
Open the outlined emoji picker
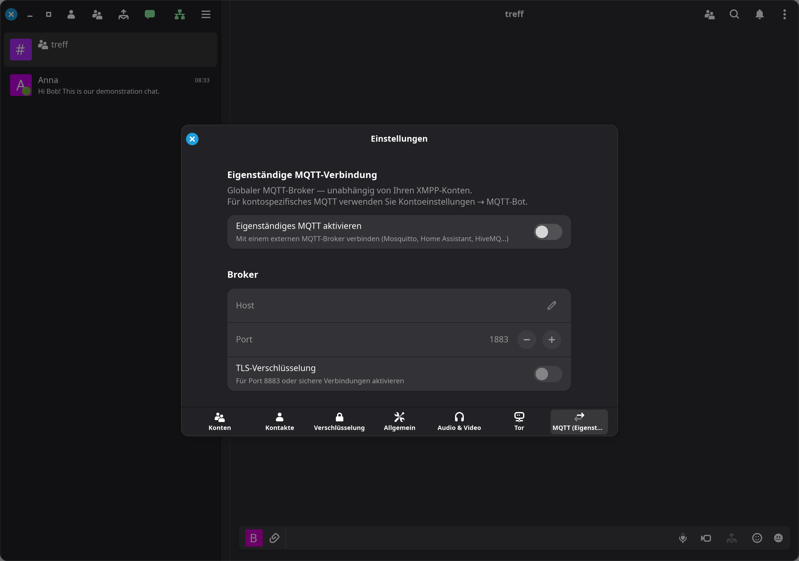[757, 538]
